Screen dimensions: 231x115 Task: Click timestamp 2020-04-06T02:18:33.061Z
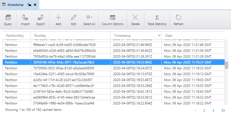click(x=133, y=97)
